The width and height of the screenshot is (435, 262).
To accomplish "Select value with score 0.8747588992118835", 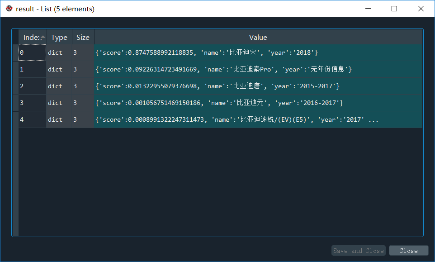I will pyautogui.click(x=258, y=52).
